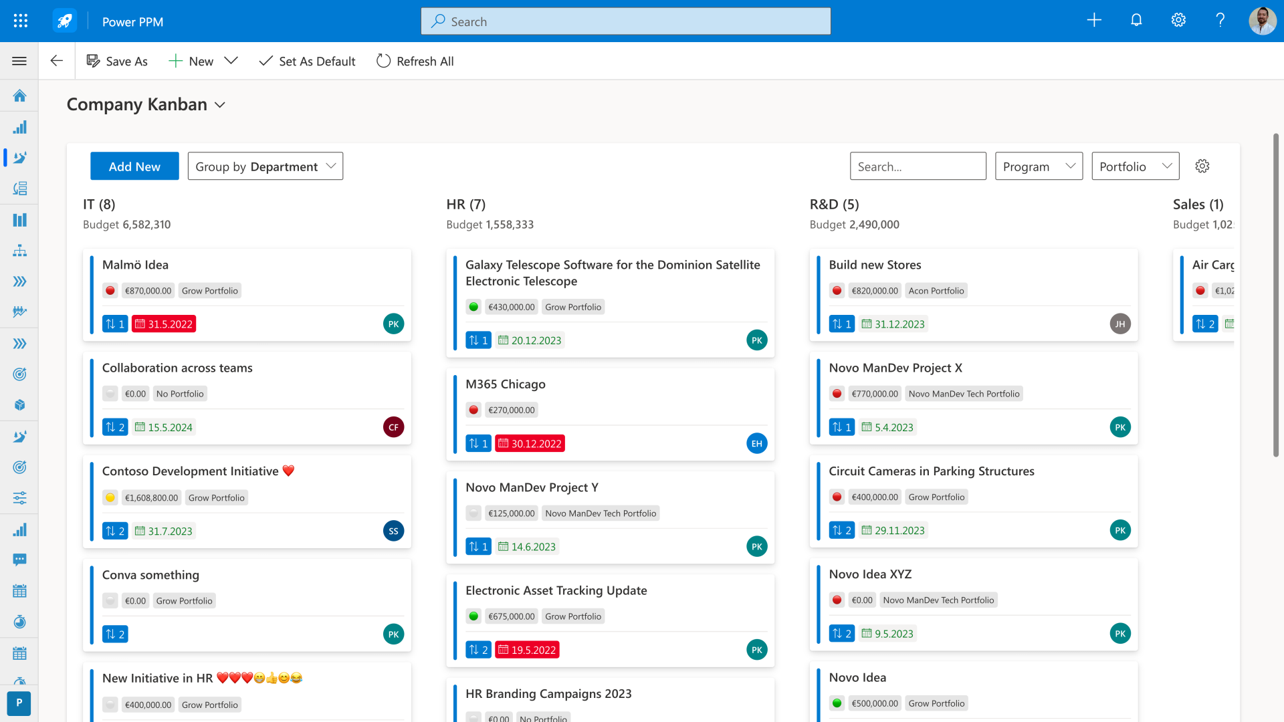Click the Kanban Search... field
The image size is (1284, 722).
(x=918, y=166)
